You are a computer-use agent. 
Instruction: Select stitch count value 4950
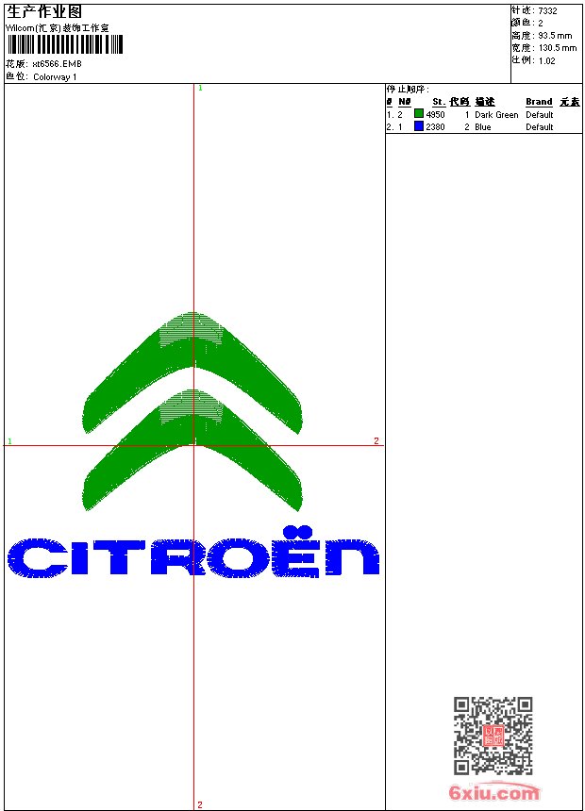435,115
